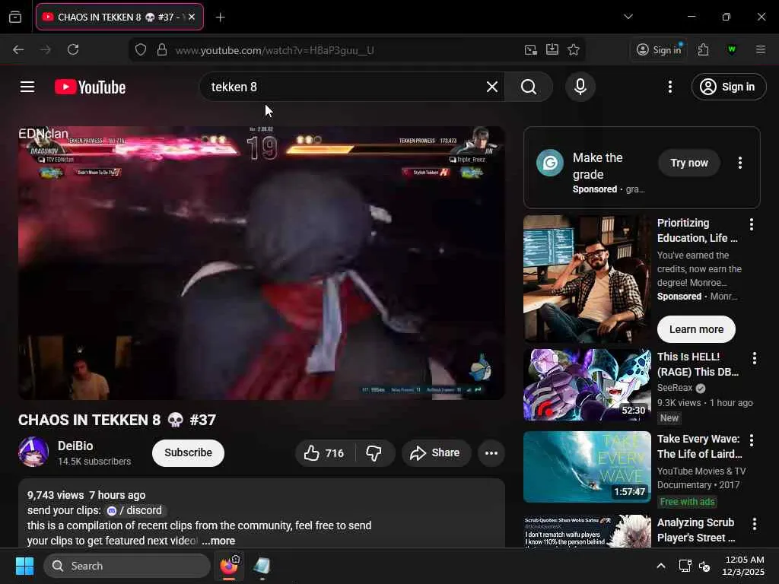Click the Grammarly ad logo
The width and height of the screenshot is (779, 584).
550,163
